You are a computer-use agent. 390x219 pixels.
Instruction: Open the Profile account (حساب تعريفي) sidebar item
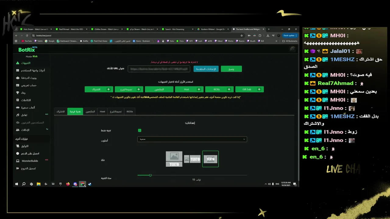point(27,85)
